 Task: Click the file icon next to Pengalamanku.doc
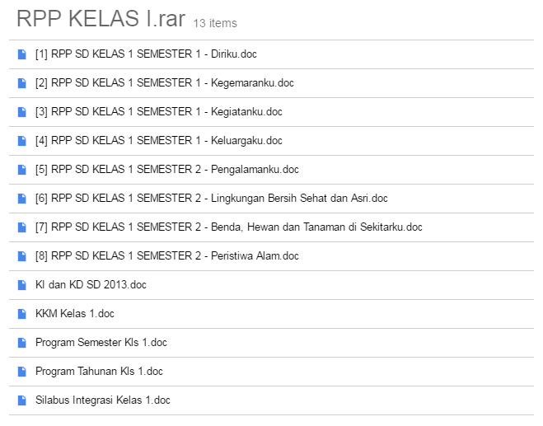[21, 170]
